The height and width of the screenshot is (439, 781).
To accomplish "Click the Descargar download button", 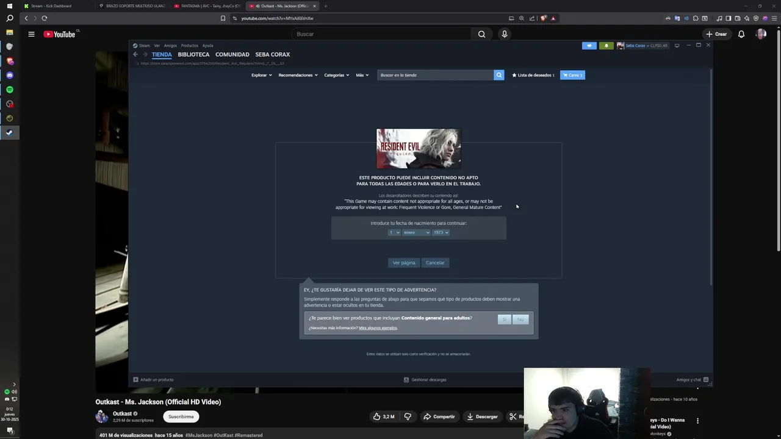I will (482, 416).
